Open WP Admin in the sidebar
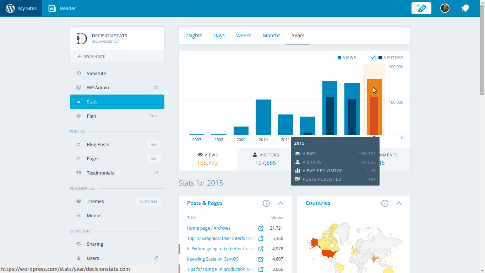485x273 pixels. [x=98, y=87]
